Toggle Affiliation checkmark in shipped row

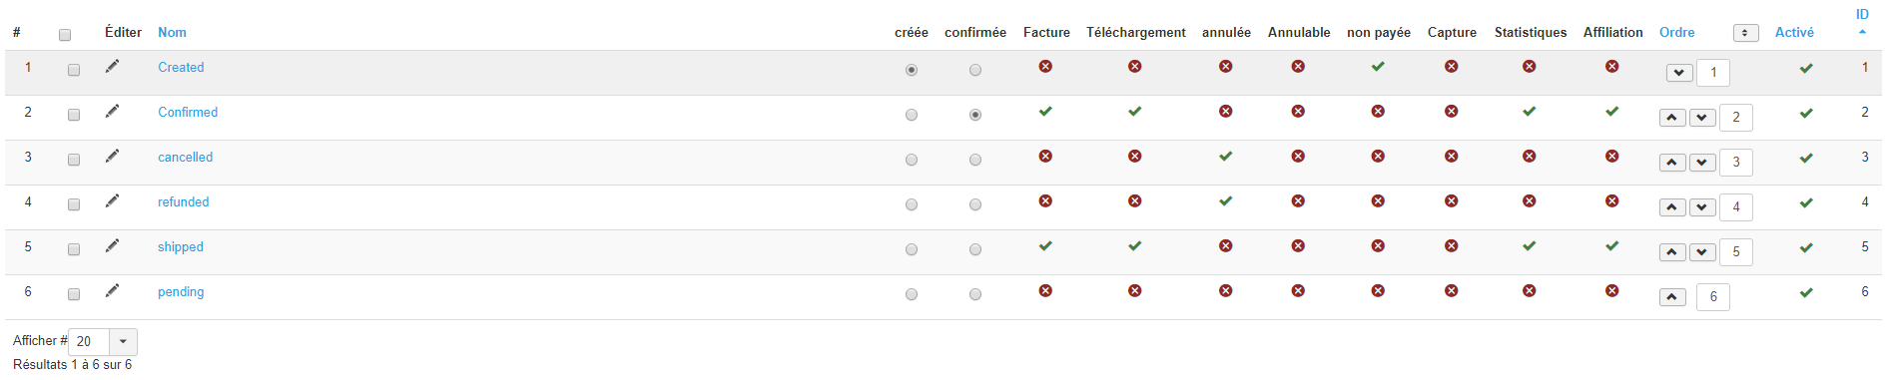point(1612,245)
